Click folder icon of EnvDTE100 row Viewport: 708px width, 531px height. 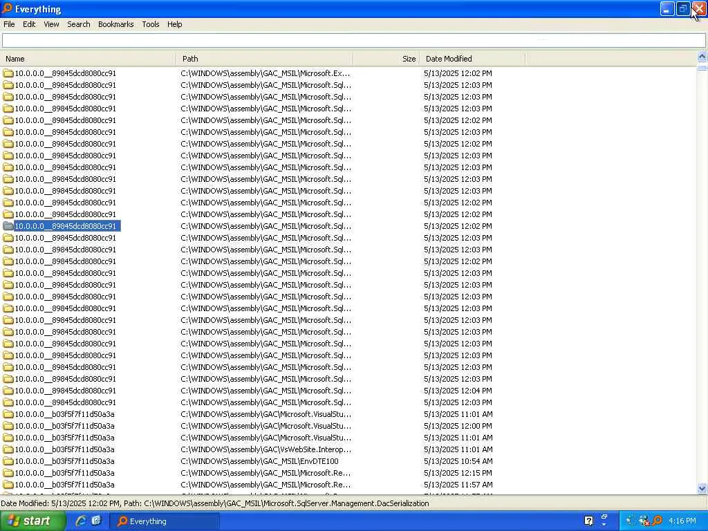pyautogui.click(x=8, y=461)
